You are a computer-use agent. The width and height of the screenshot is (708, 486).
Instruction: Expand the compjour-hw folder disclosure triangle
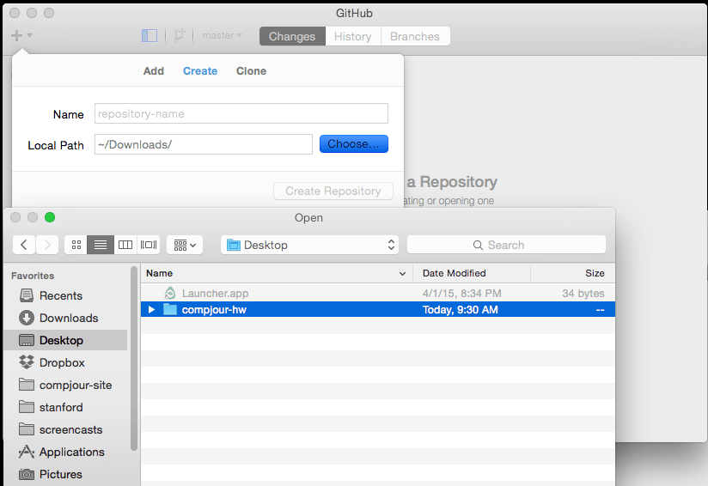152,310
